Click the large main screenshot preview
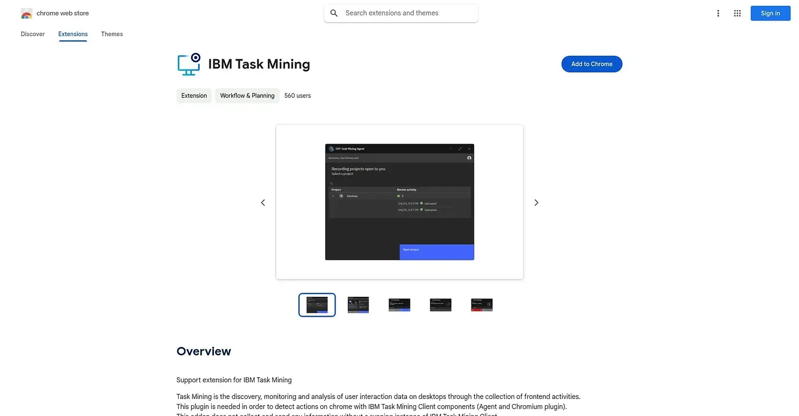799x416 pixels. [399, 202]
